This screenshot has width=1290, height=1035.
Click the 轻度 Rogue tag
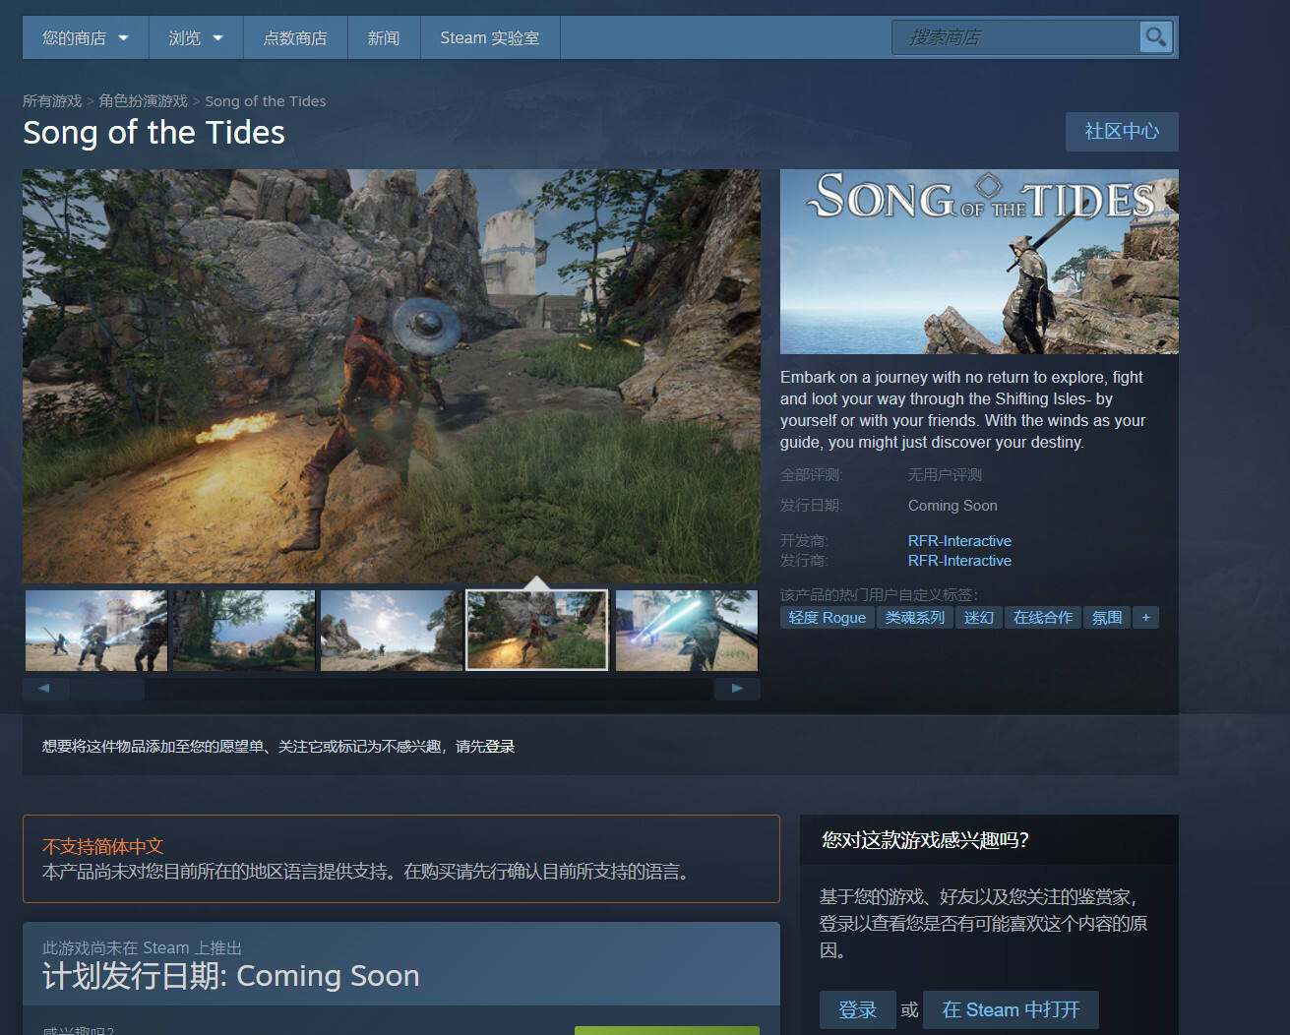pos(828,618)
